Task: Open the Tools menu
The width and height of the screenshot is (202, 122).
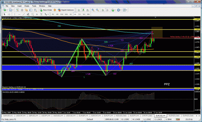Action: pyautogui.click(x=34, y=6)
